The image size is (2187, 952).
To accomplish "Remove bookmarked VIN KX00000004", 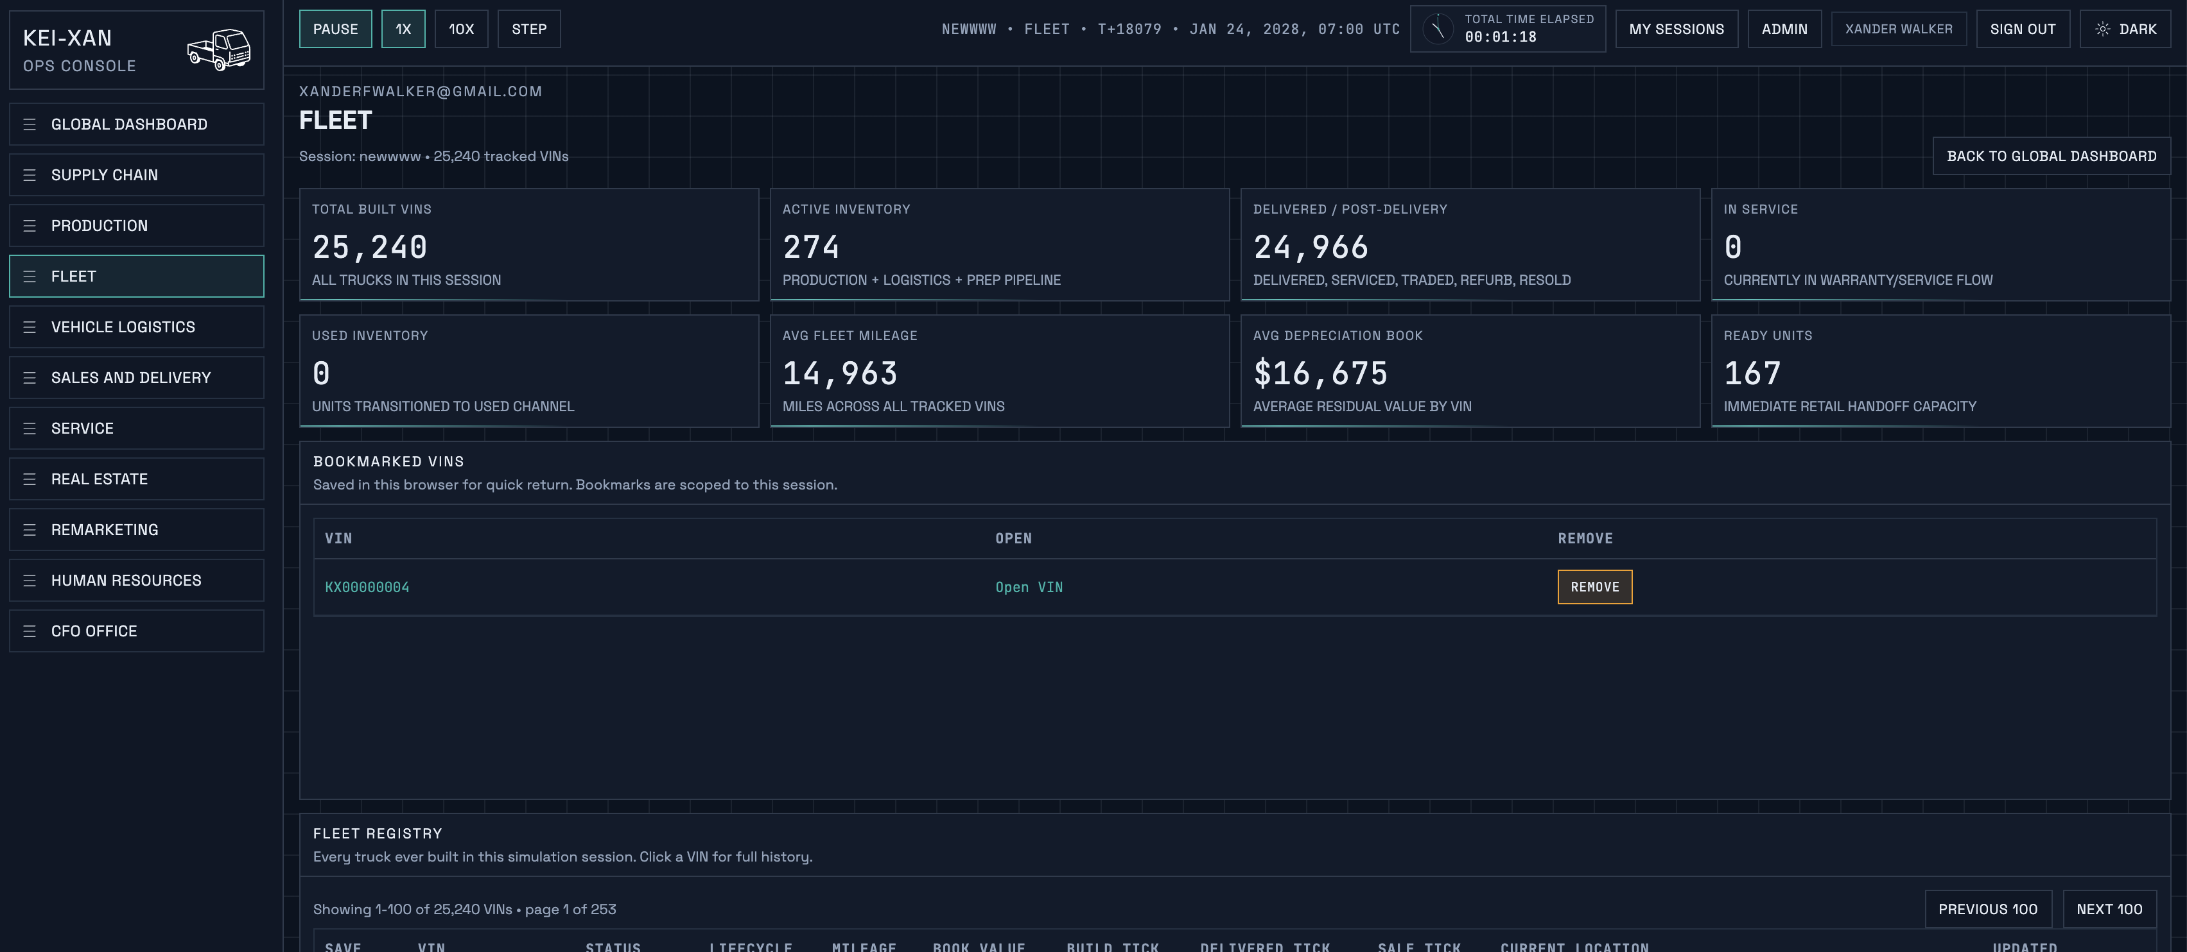I will [1594, 587].
